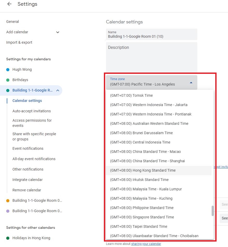This screenshot has height=247, width=228.
Task: Close the Time zone dropdown
Action: 191,82
